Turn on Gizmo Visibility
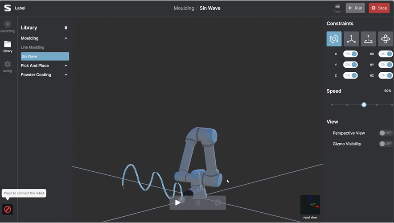Screen dimensions: 394x223 pyautogui.click(x=386, y=144)
